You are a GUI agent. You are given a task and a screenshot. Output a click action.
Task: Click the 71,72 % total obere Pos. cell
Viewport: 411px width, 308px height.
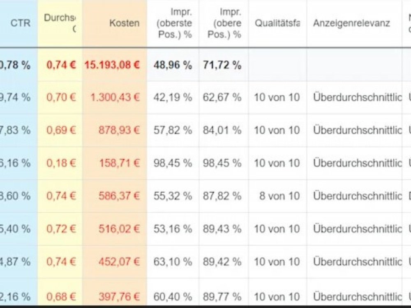pos(222,65)
